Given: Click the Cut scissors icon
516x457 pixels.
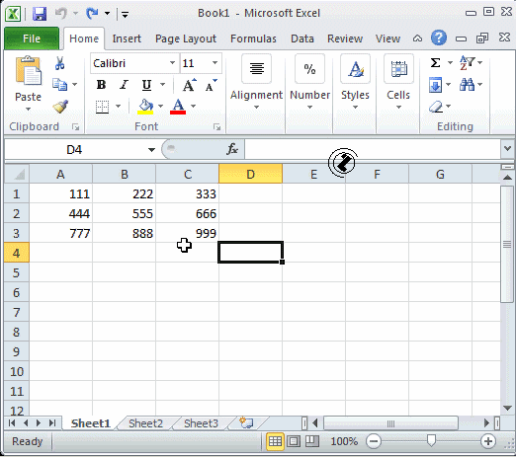Looking at the screenshot, I should click(59, 63).
